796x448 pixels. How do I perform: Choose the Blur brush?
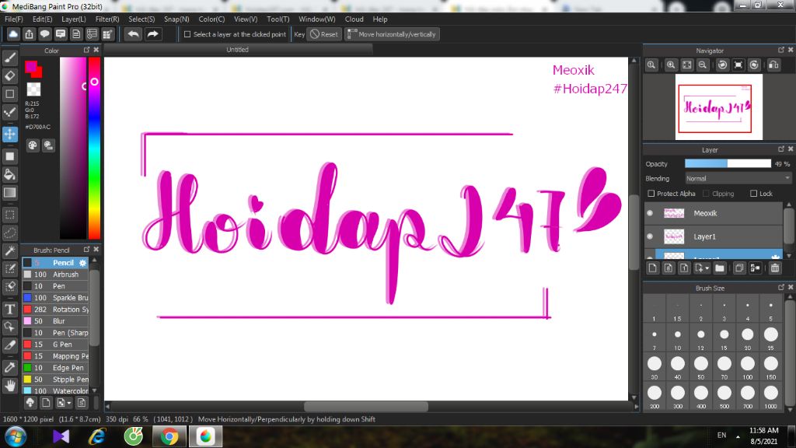(x=55, y=321)
